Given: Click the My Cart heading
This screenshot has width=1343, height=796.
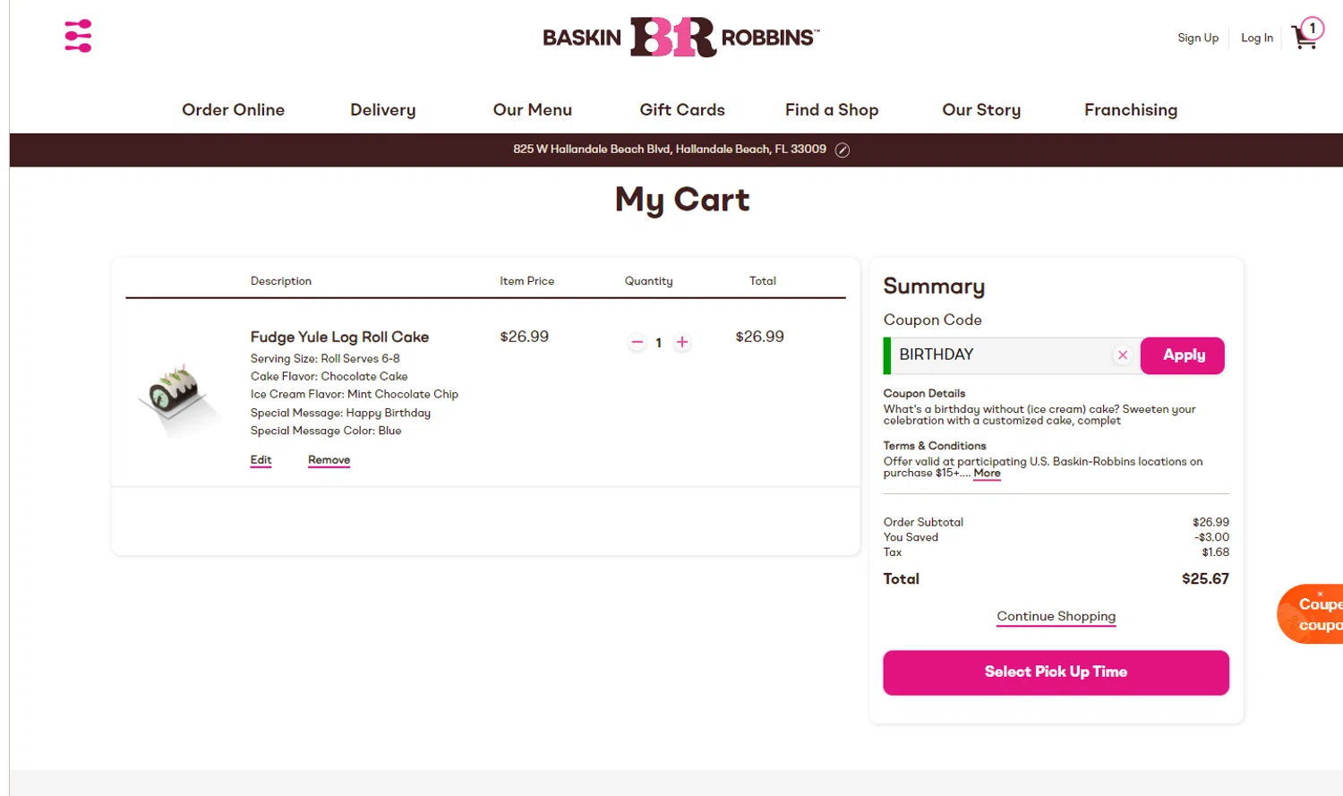Looking at the screenshot, I should [682, 200].
